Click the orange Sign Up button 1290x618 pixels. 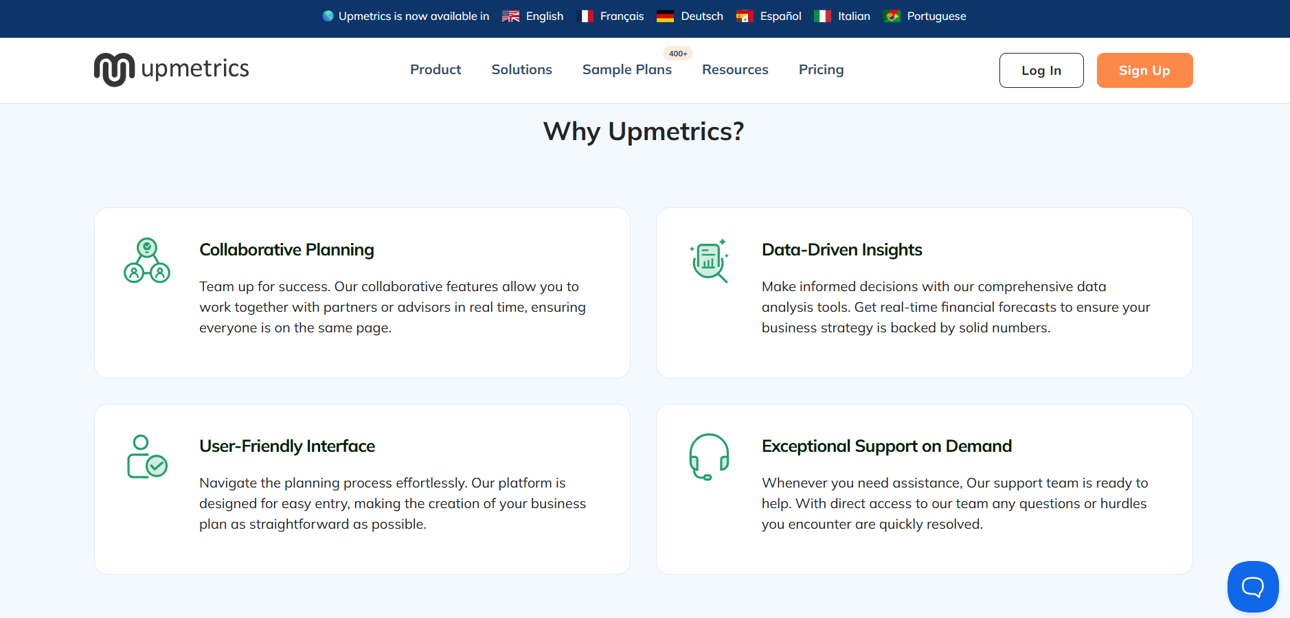[x=1144, y=70]
